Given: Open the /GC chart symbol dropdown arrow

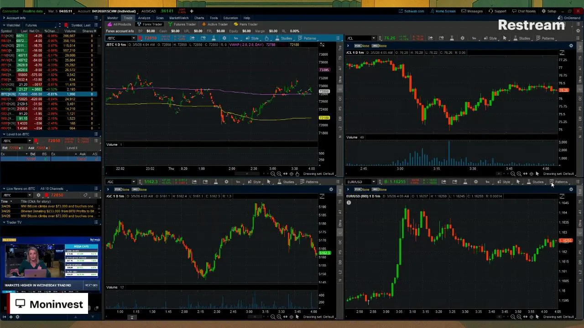Looking at the screenshot, I should point(134,182).
